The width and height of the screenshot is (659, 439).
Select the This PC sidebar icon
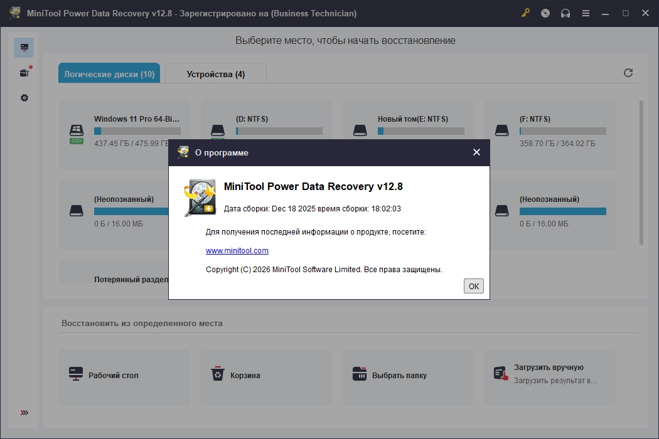click(x=24, y=48)
